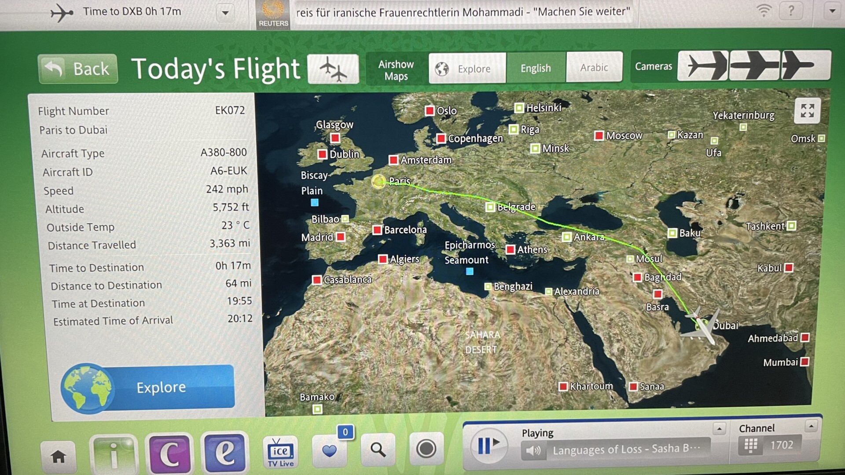Open the green information icon
Screen dimensions: 845x475
tap(114, 454)
